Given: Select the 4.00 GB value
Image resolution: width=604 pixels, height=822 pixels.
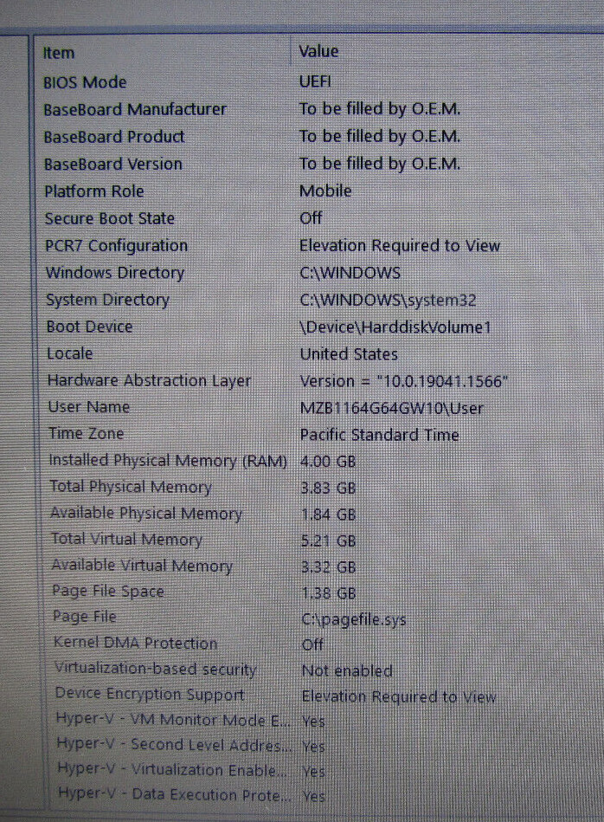Looking at the screenshot, I should (328, 462).
